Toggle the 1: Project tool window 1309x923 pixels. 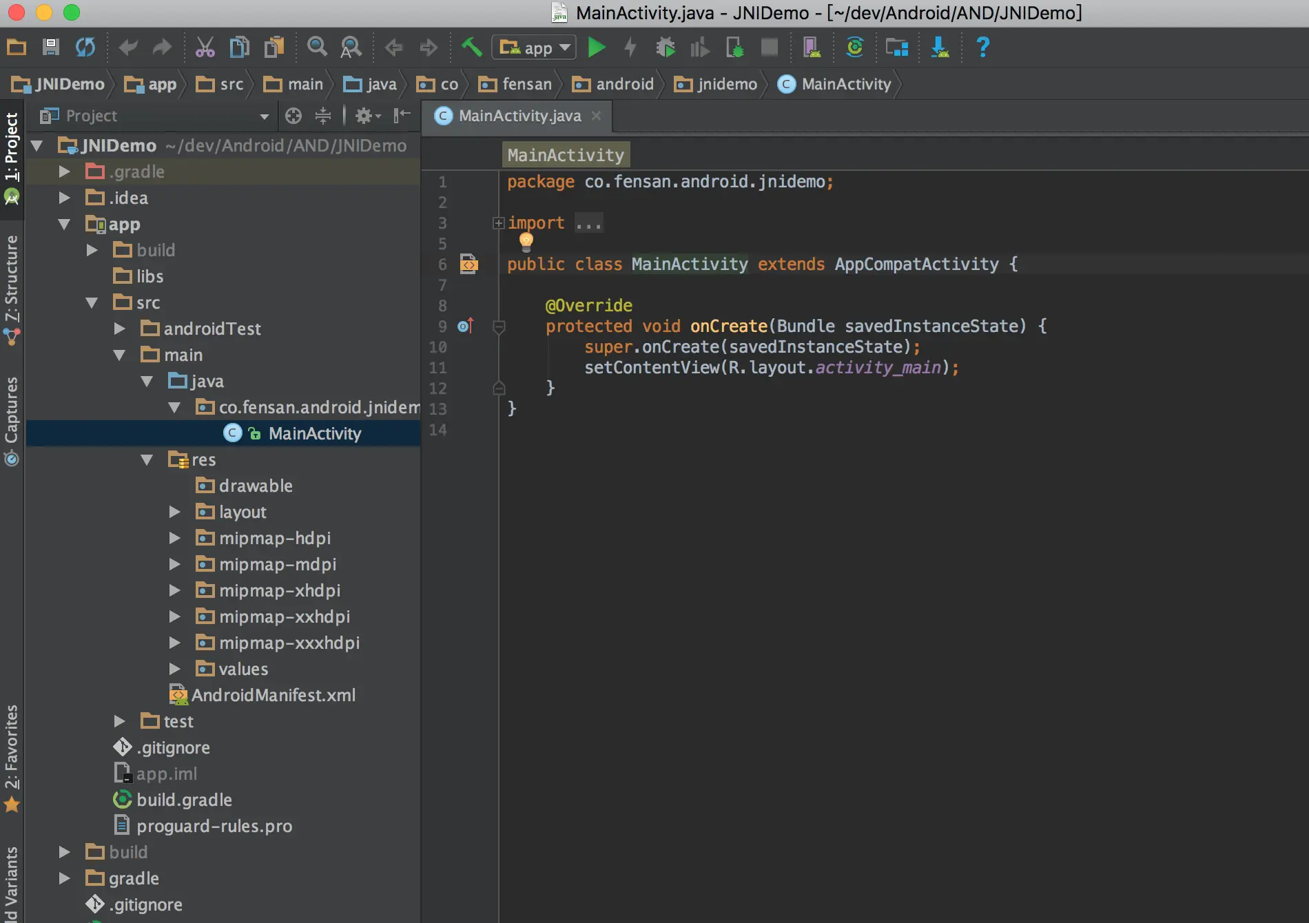[x=12, y=146]
